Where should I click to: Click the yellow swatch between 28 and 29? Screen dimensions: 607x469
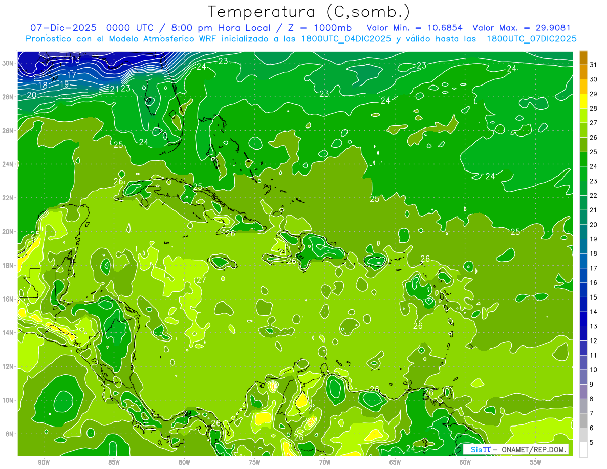tap(583, 101)
